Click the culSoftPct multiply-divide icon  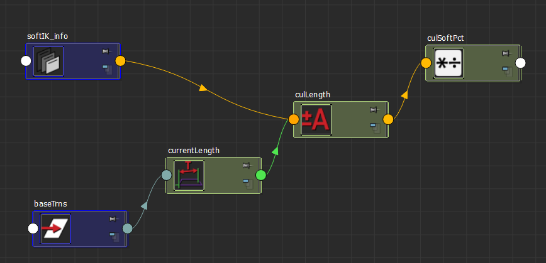coord(448,63)
